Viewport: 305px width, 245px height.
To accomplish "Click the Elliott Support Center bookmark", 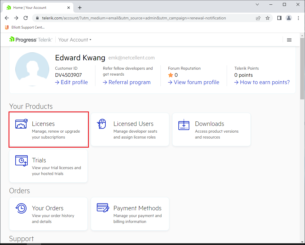I will (25, 27).
